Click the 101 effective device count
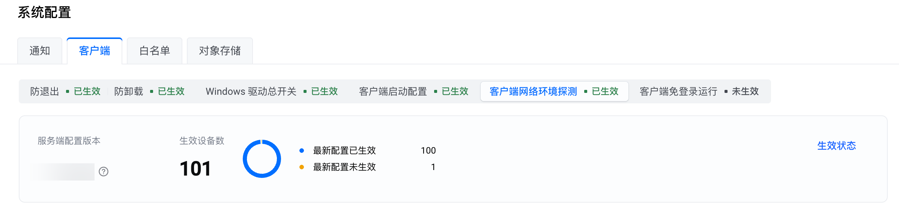 click(x=195, y=169)
